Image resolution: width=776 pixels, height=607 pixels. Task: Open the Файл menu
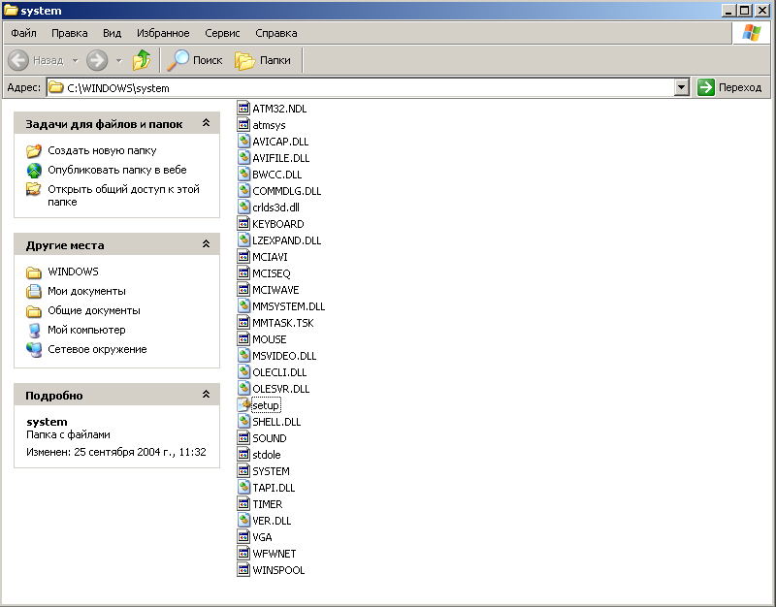[23, 33]
